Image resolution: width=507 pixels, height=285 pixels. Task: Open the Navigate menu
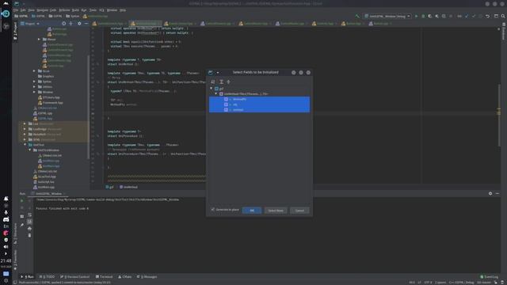pyautogui.click(x=42, y=10)
